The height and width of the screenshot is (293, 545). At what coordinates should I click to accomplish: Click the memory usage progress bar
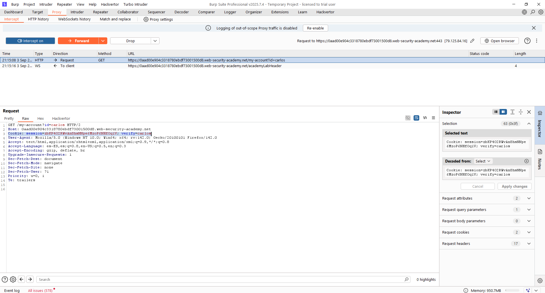(x=512, y=290)
